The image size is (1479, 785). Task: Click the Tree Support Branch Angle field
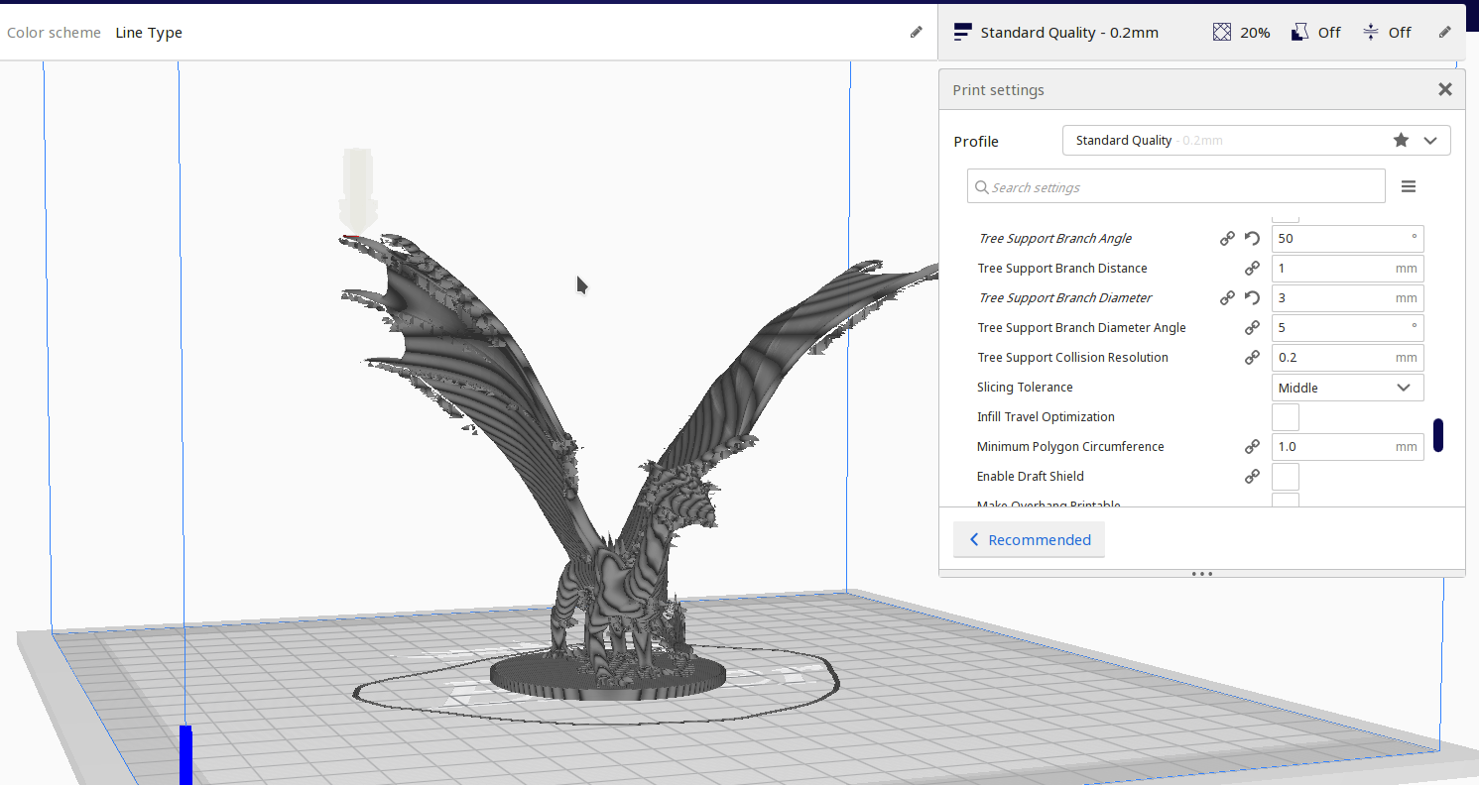(1348, 239)
